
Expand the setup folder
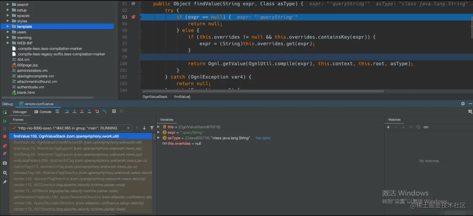click(8, 10)
